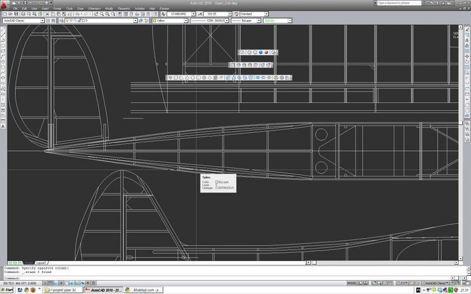
Task: Open the Modify menu
Action: (109, 8)
